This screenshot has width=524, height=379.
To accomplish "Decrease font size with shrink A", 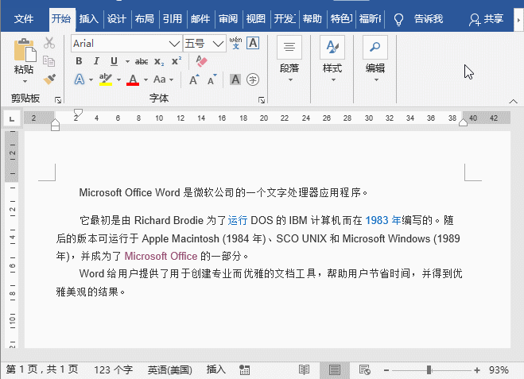I will pos(212,79).
